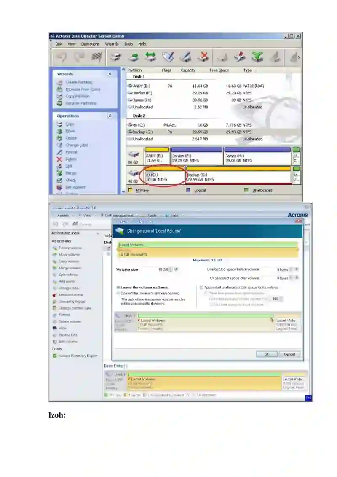
Task: Open the Help menu in Disk Director Server
Action: pyautogui.click(x=142, y=44)
